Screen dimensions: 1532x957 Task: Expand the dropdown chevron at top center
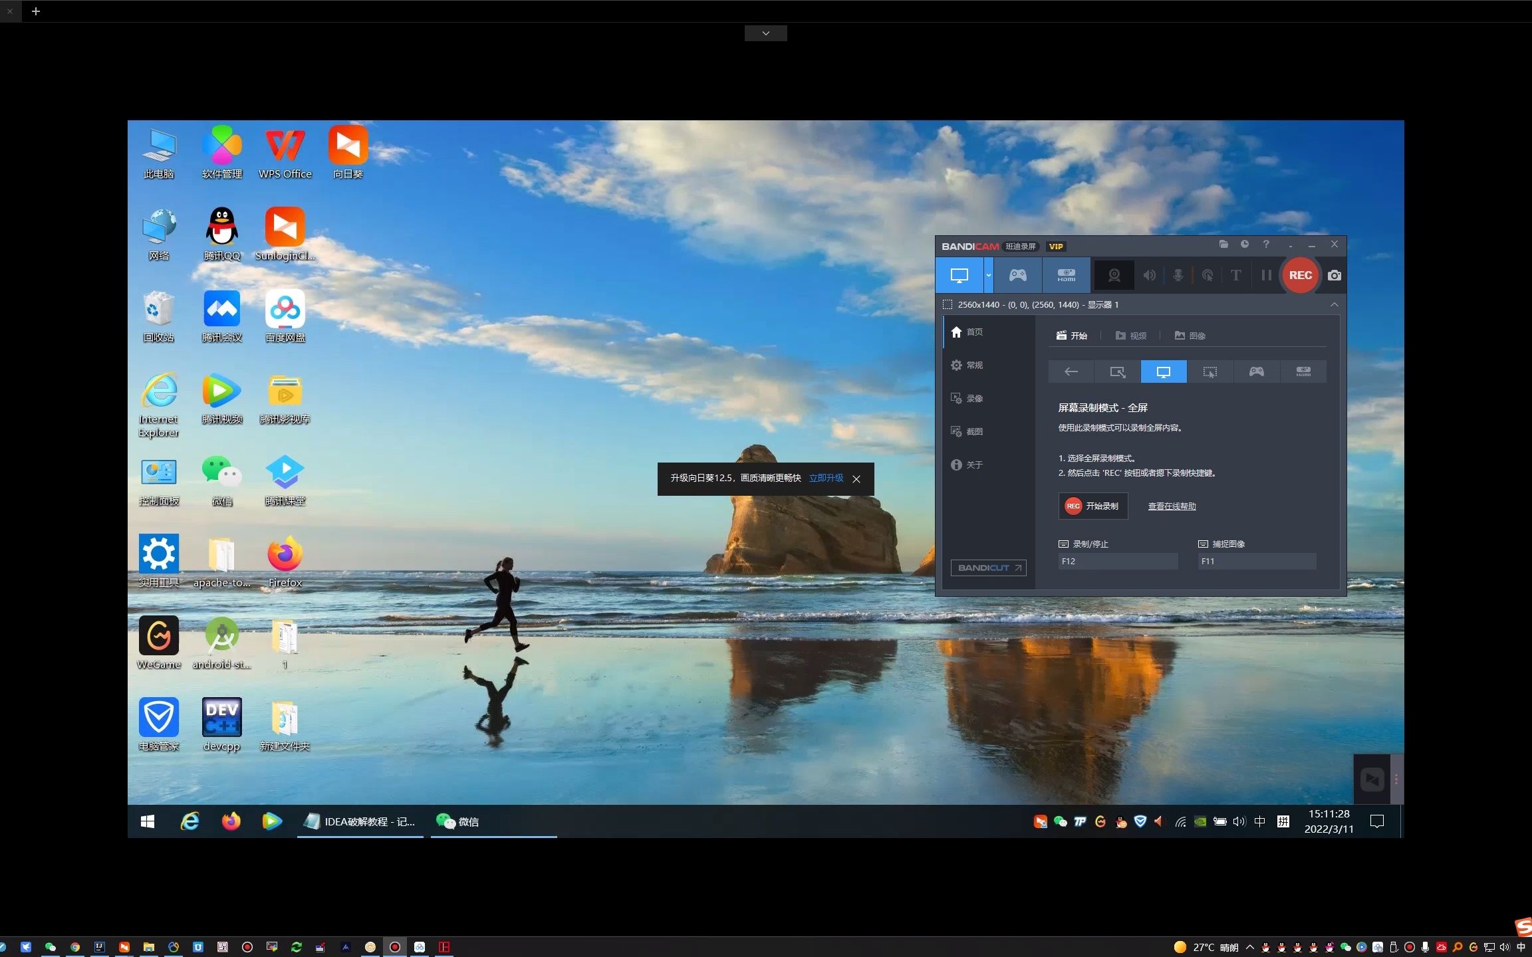[765, 33]
